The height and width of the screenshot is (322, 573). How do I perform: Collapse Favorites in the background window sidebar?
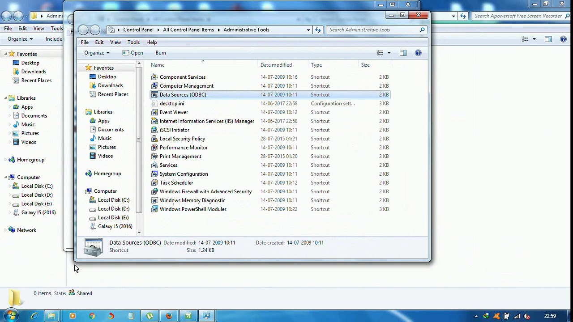point(5,54)
